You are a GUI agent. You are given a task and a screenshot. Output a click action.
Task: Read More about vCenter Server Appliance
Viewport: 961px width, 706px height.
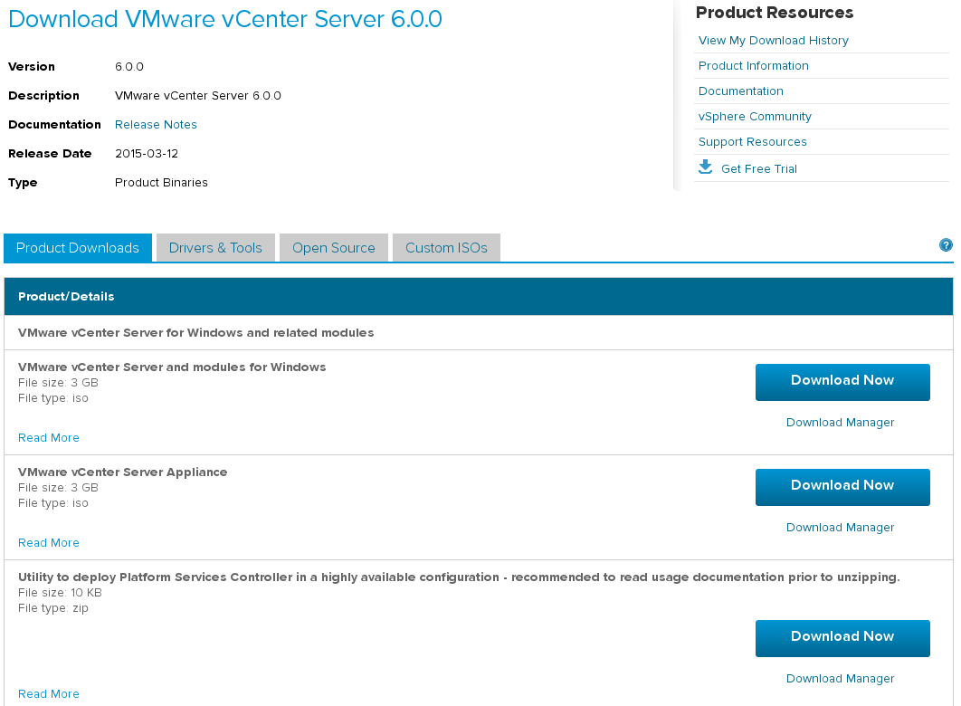(x=49, y=542)
